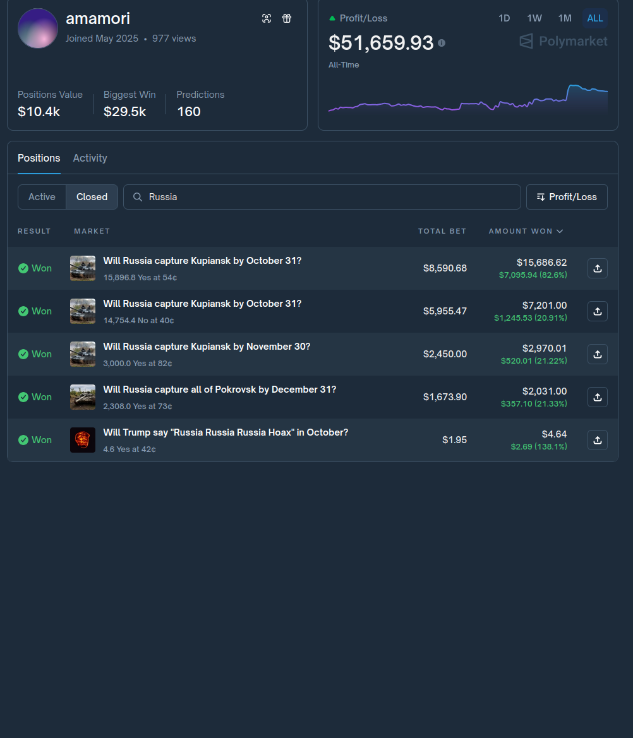Click the amamori profile avatar

click(38, 28)
